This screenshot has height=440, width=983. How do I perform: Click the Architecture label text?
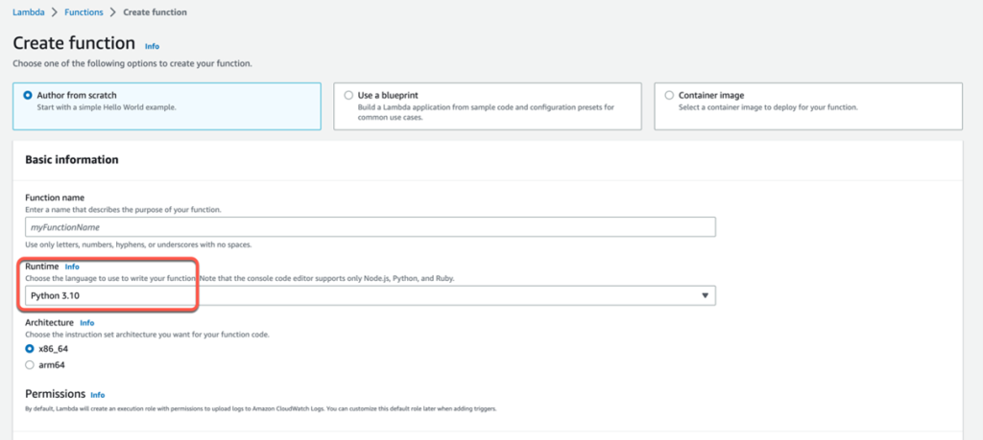pos(50,323)
